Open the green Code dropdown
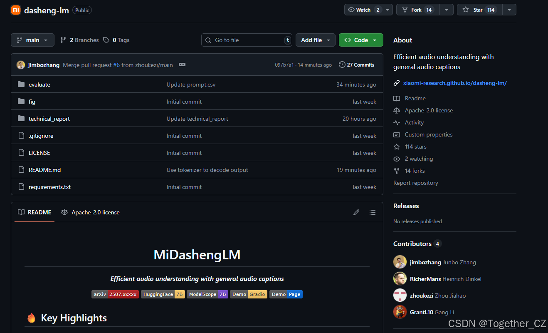The height and width of the screenshot is (333, 548). coord(361,40)
